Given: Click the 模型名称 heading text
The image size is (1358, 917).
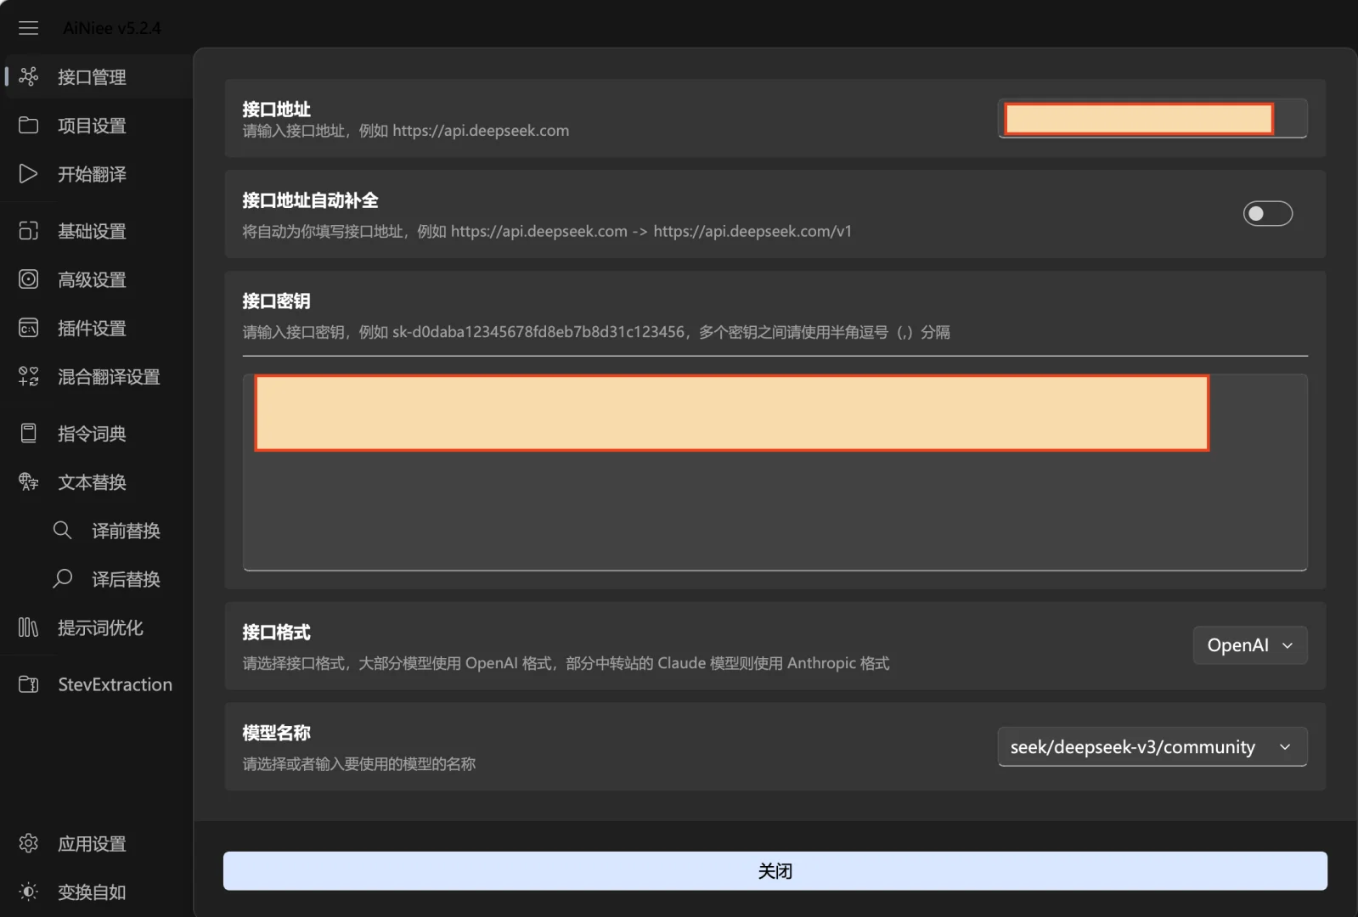Looking at the screenshot, I should (276, 732).
